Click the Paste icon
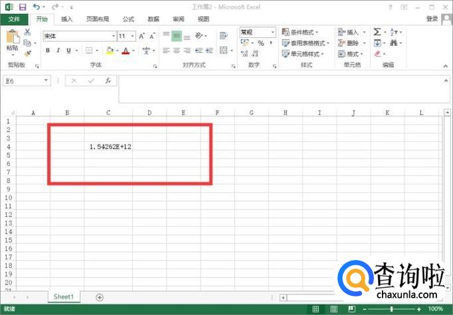453x315 pixels. [x=11, y=40]
